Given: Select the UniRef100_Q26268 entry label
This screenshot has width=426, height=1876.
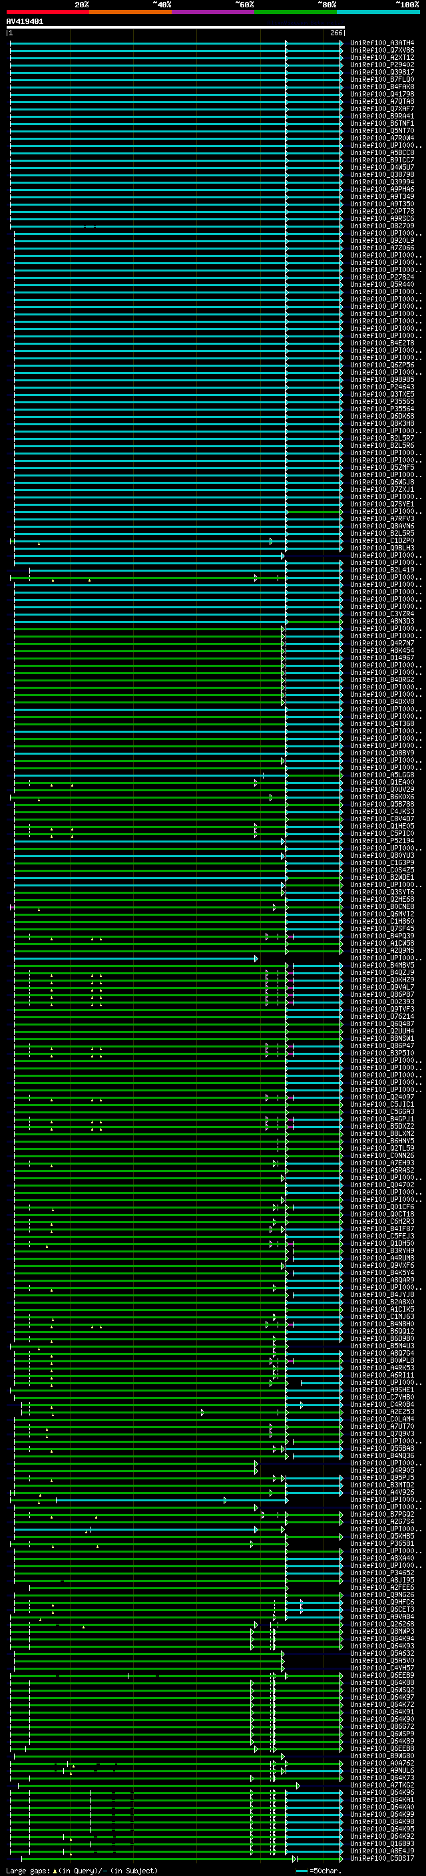Looking at the screenshot, I should coord(382,1623).
